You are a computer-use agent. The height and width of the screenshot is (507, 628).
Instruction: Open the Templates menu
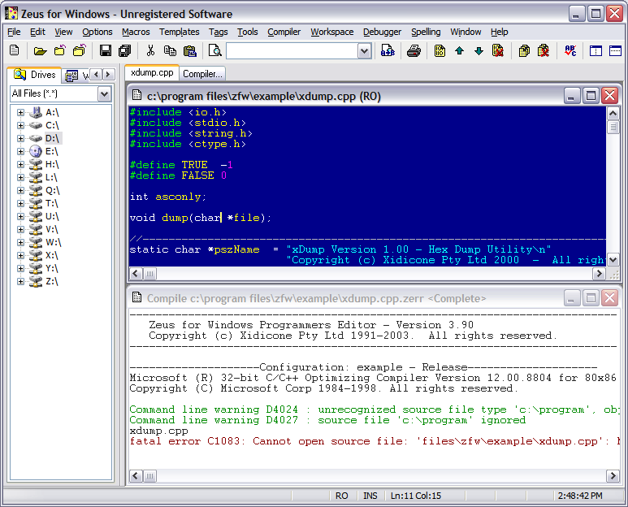click(x=179, y=32)
